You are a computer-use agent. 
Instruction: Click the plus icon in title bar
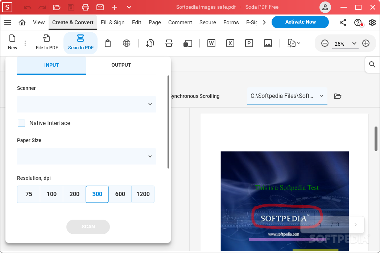[x=115, y=7]
